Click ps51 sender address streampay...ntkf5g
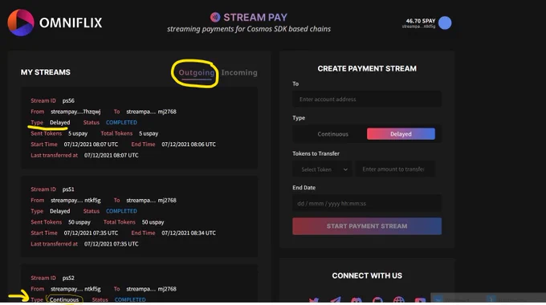This screenshot has height=305, width=546. point(75,201)
